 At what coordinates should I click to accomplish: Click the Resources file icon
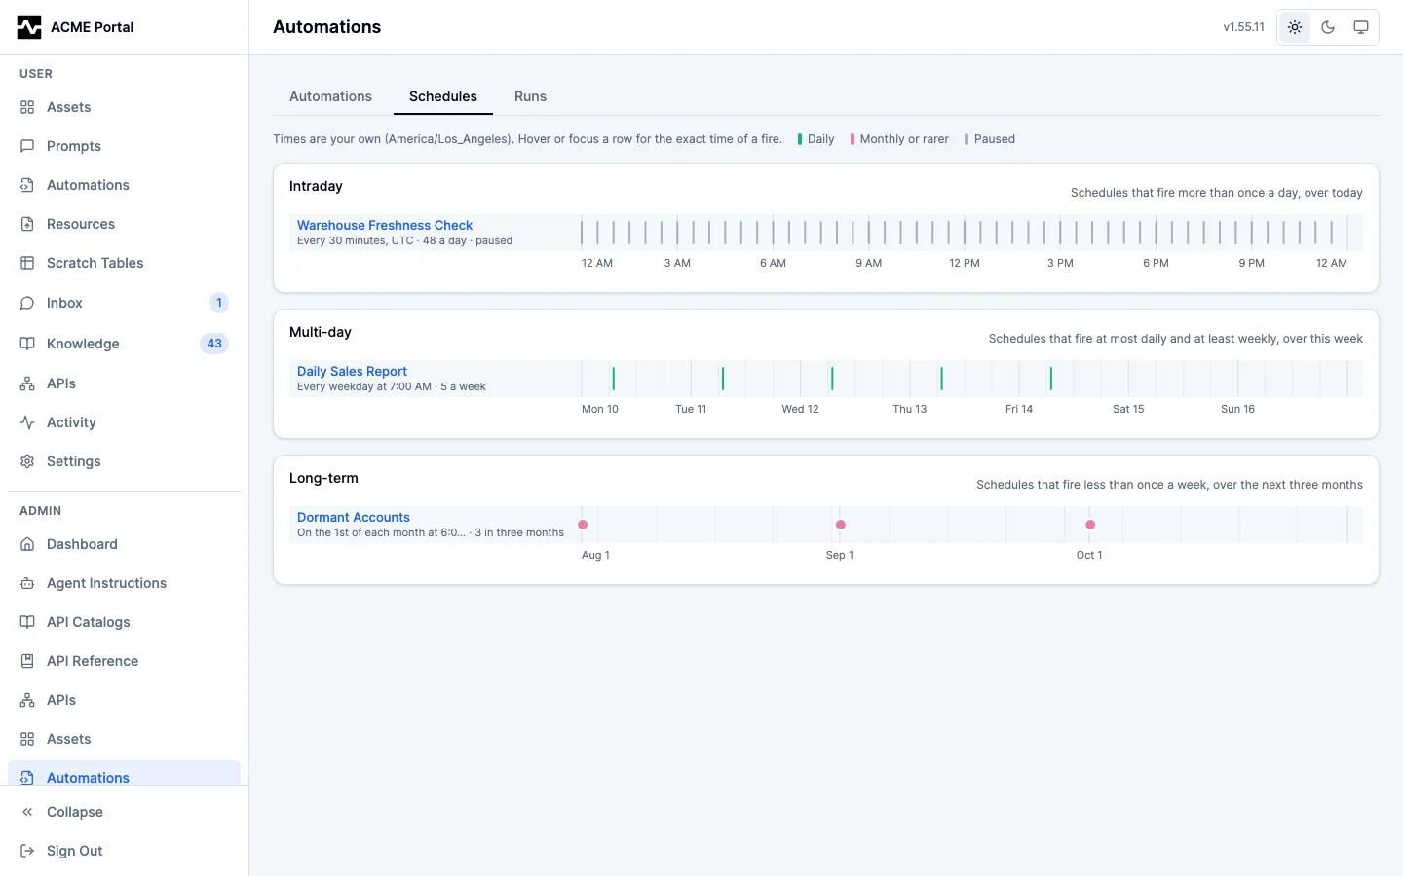pyautogui.click(x=27, y=224)
